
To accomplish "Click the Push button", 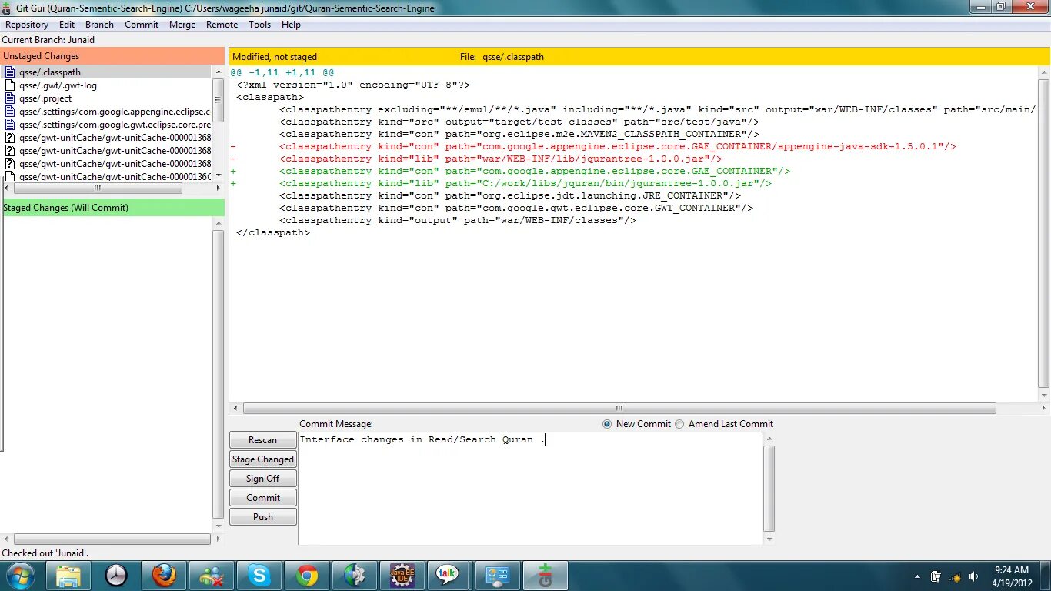I will [262, 517].
